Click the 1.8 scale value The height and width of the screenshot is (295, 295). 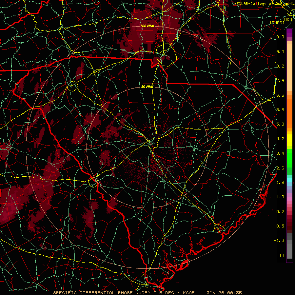[x=280, y=182]
